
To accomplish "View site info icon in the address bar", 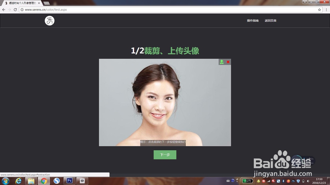I will click(x=22, y=10).
